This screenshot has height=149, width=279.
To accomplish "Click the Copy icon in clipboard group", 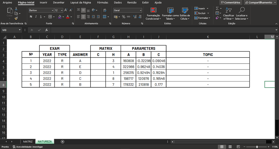I will point(16,13).
